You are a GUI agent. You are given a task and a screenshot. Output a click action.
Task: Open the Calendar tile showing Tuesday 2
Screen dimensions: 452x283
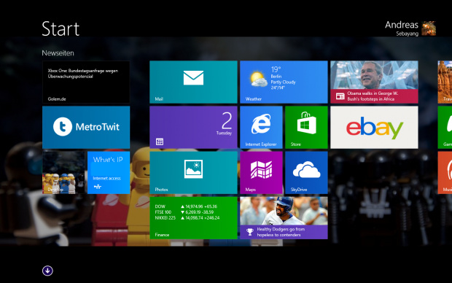pyautogui.click(x=193, y=127)
